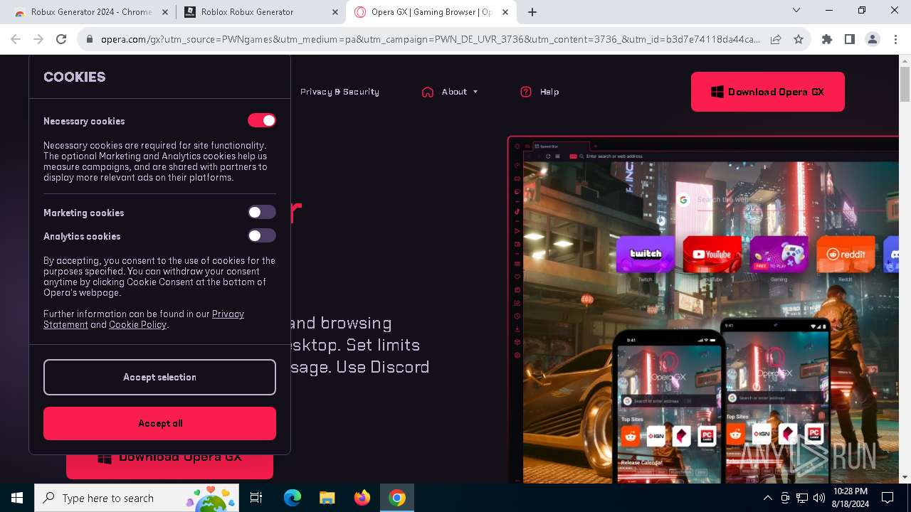This screenshot has width=911, height=512.
Task: Open the Chrome three-dot menu
Action: [895, 40]
